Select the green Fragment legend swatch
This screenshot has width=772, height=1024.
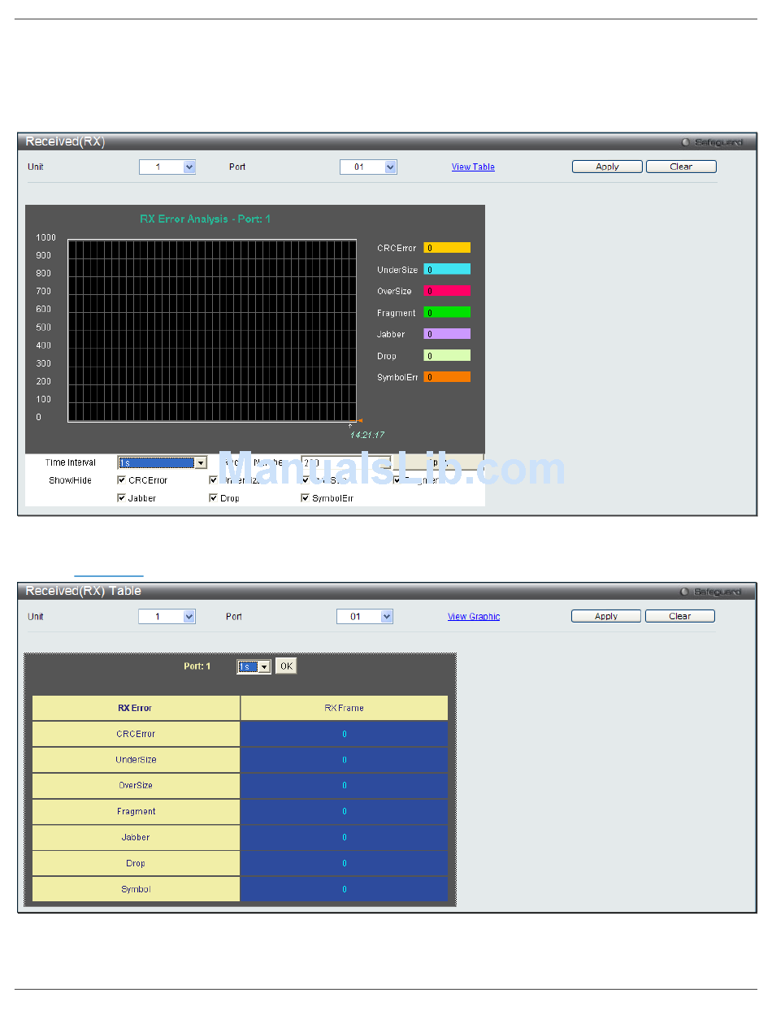click(x=447, y=312)
